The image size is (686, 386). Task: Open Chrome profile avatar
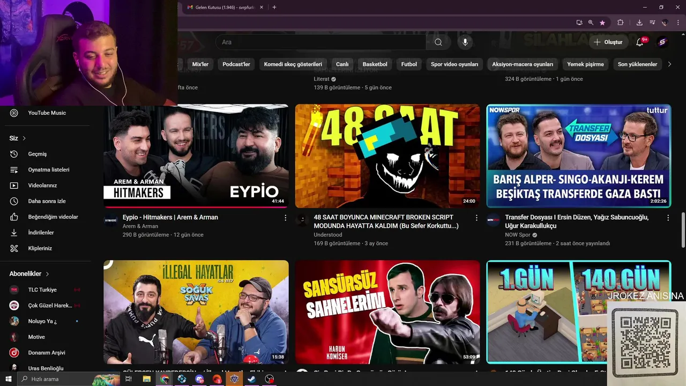point(665,23)
